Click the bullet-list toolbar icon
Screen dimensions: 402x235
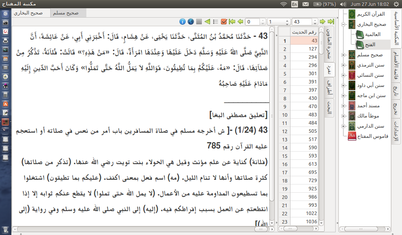pyautogui.click(x=215, y=22)
